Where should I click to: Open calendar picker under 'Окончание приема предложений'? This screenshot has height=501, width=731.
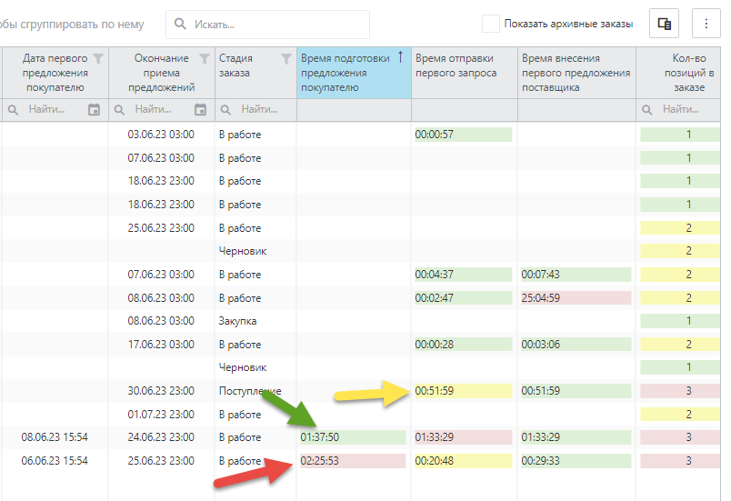(x=200, y=110)
